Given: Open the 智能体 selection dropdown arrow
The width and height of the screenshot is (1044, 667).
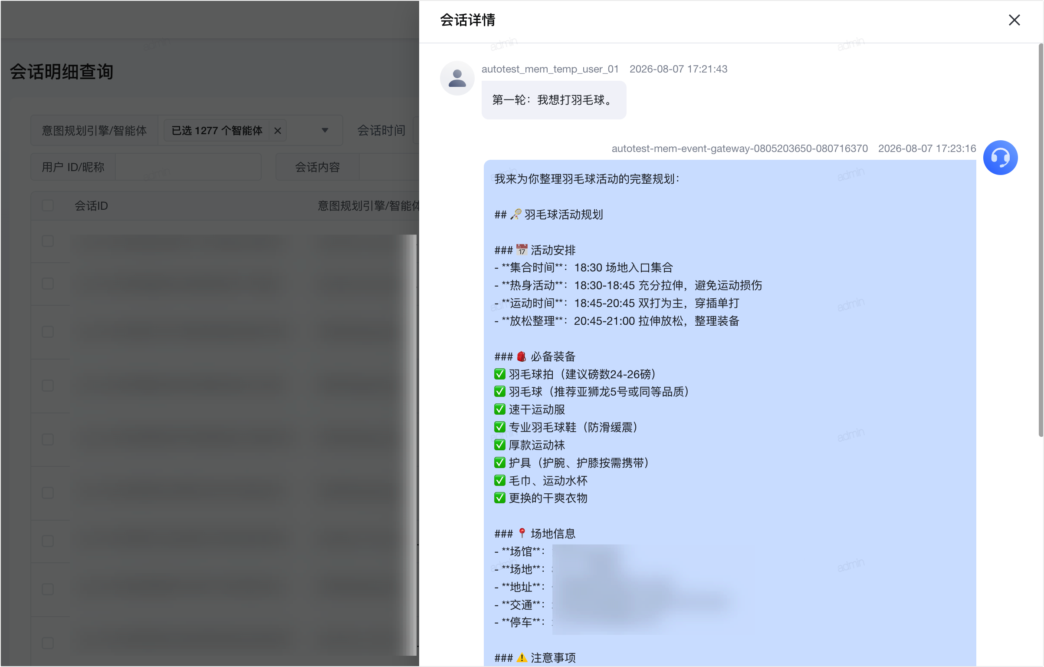Looking at the screenshot, I should tap(325, 130).
